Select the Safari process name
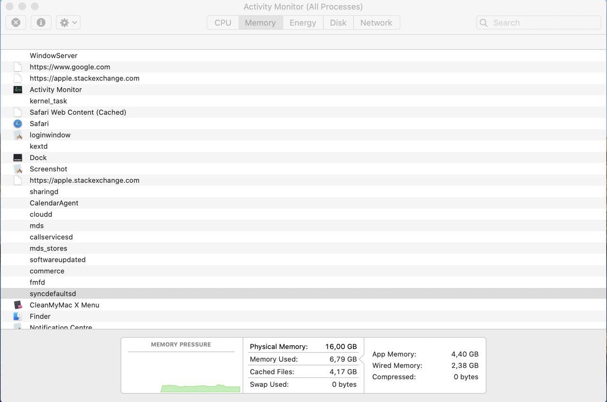This screenshot has height=402, width=607. click(x=39, y=124)
